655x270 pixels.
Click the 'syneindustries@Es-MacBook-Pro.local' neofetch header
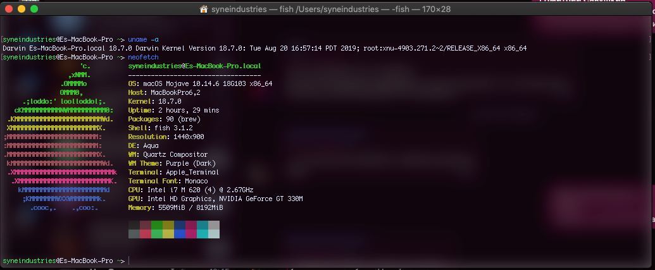point(195,66)
